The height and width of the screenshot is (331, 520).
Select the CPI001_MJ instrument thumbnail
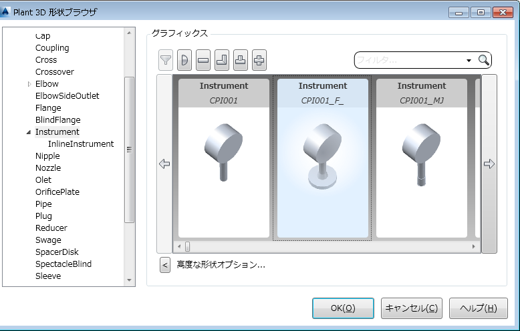[x=422, y=158]
